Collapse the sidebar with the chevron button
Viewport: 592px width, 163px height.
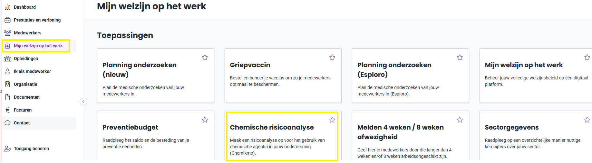[83, 102]
